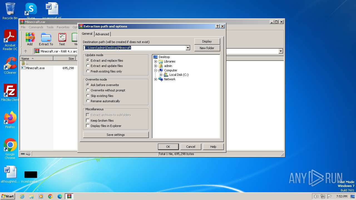This screenshot has height=200, width=356.
Task: Open the WinRAR address bar dropdown
Action: [281, 51]
